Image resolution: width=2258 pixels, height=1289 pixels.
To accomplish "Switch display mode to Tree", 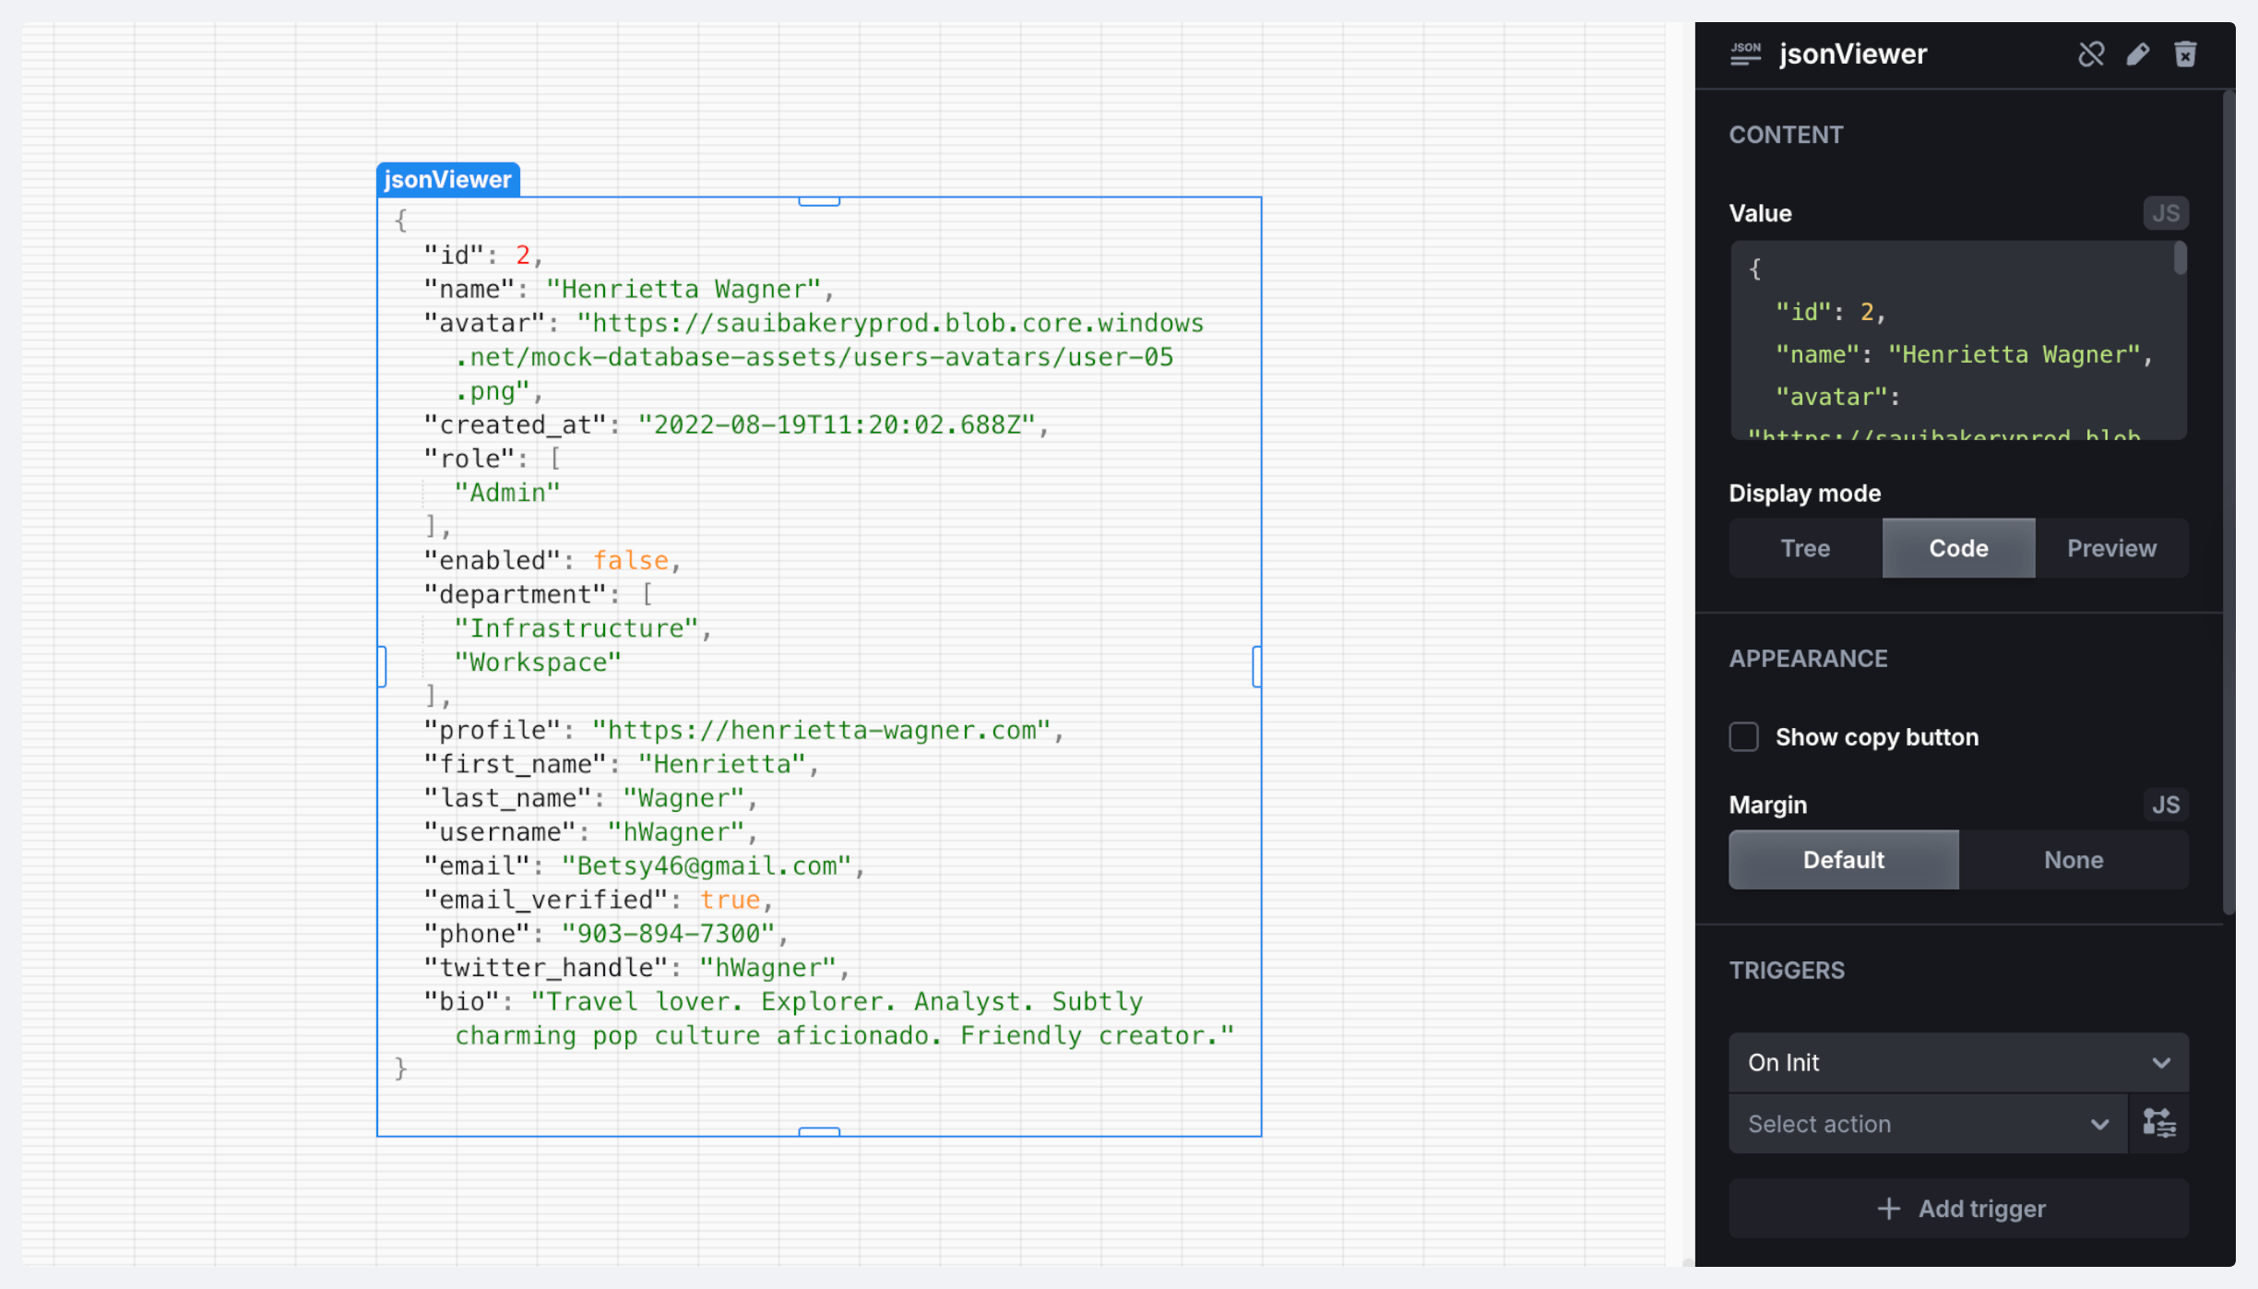I will click(x=1805, y=548).
